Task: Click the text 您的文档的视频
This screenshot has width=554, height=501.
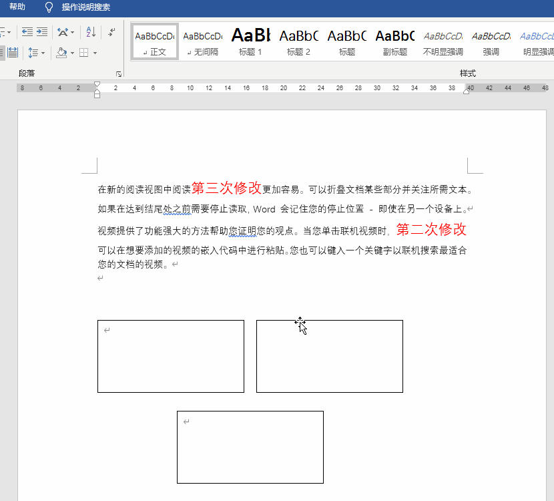Action: [130, 264]
